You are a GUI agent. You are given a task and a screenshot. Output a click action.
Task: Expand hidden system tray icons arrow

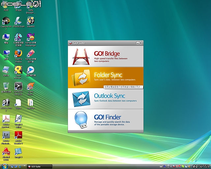pos(171,167)
